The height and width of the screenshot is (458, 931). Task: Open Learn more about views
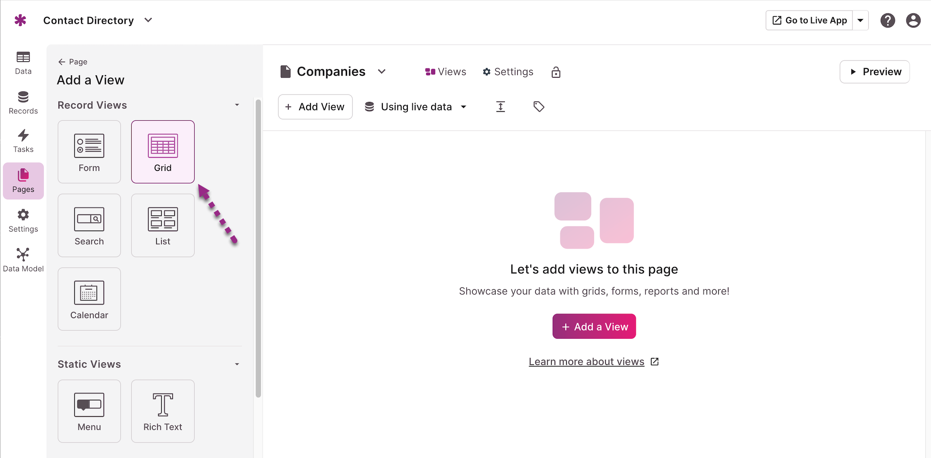tap(586, 361)
